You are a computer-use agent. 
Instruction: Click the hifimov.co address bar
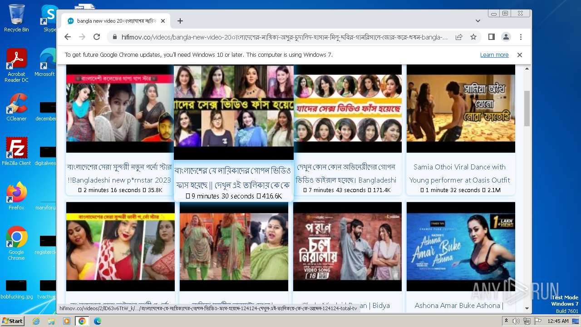(284, 37)
